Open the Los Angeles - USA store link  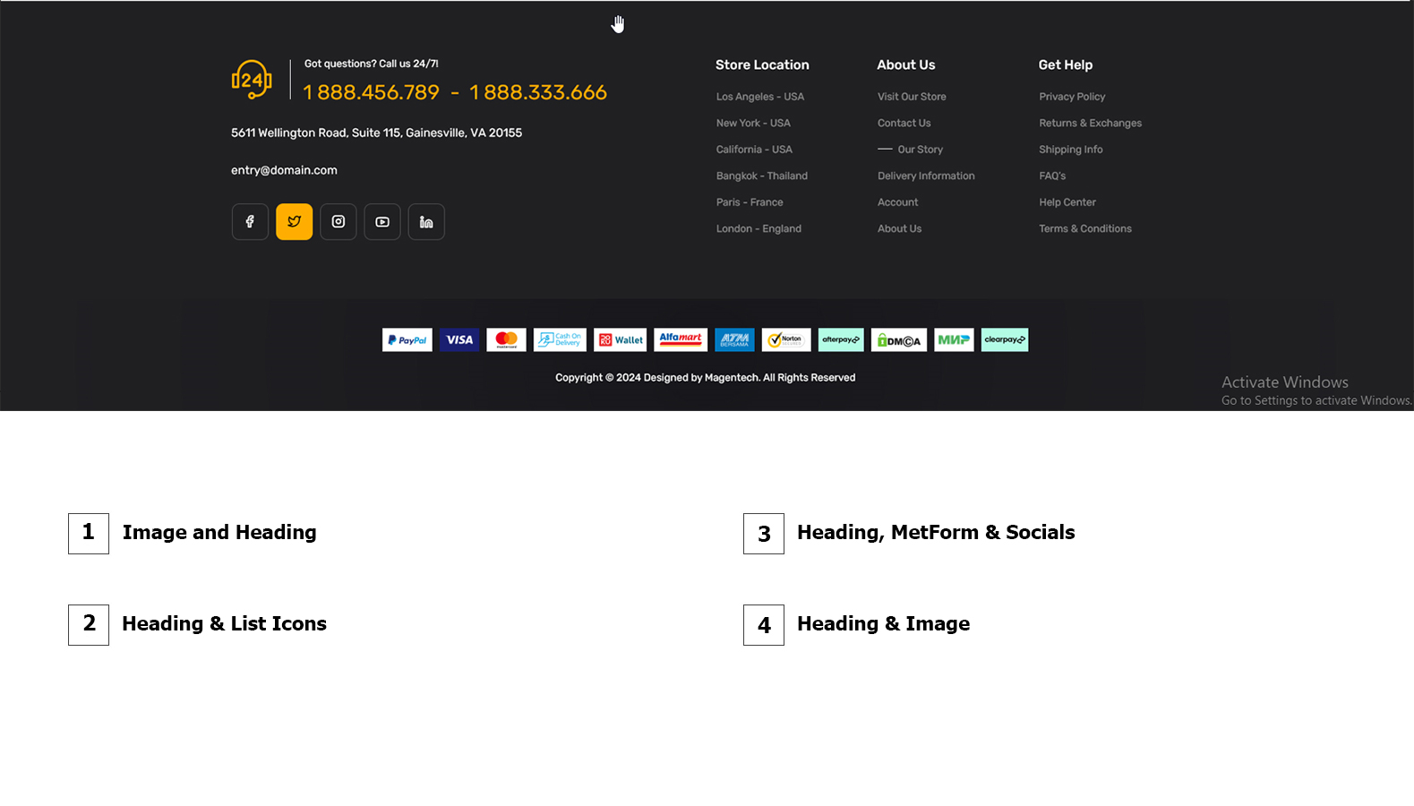click(759, 97)
